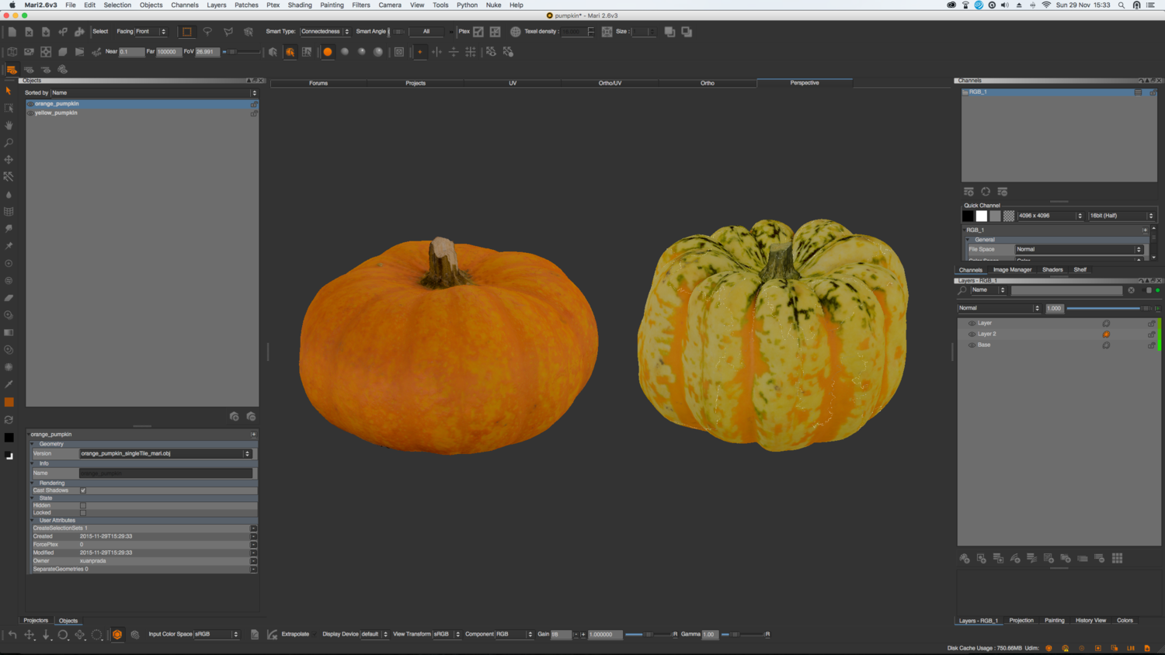The height and width of the screenshot is (655, 1165).
Task: Click the layer opacity slider
Action: [x=1109, y=309]
